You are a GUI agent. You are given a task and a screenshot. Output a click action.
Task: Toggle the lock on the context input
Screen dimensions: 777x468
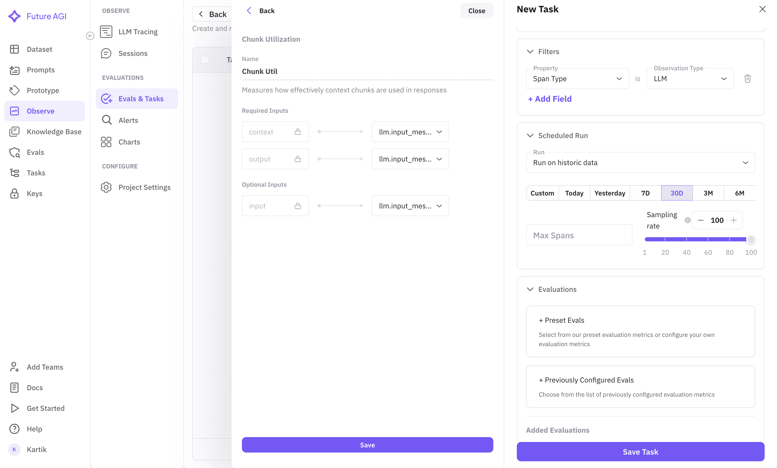click(x=298, y=132)
